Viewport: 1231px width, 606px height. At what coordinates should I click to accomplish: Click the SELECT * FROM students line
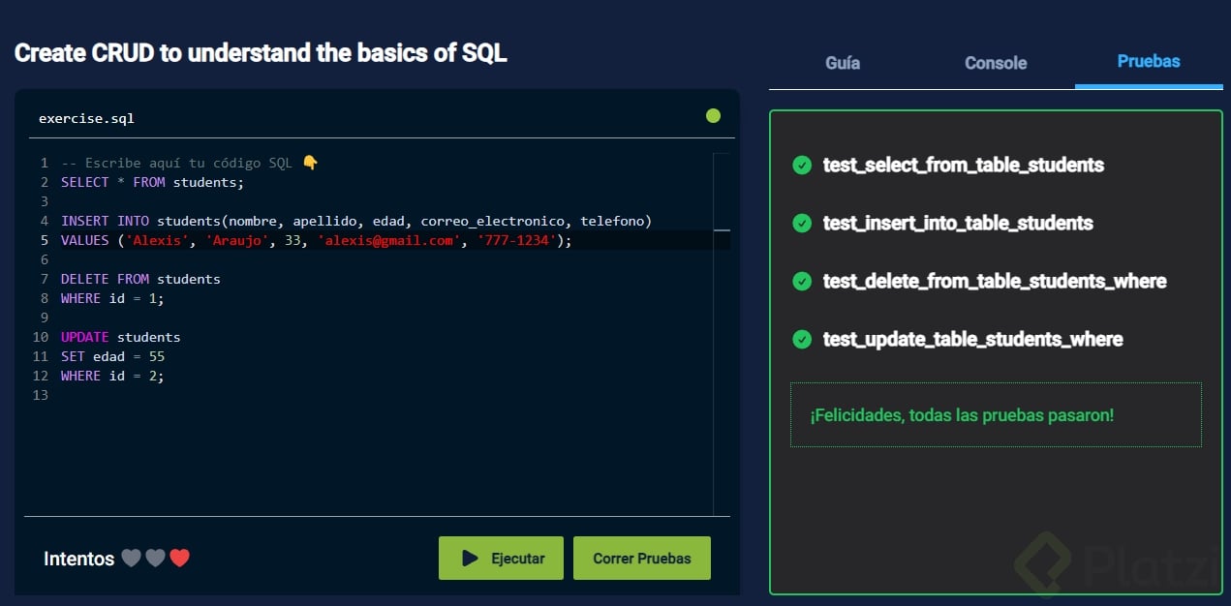coord(153,182)
